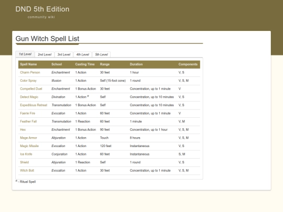Open the Ice Knife spell link
Screen dimensions: 283x212
coord(26,154)
